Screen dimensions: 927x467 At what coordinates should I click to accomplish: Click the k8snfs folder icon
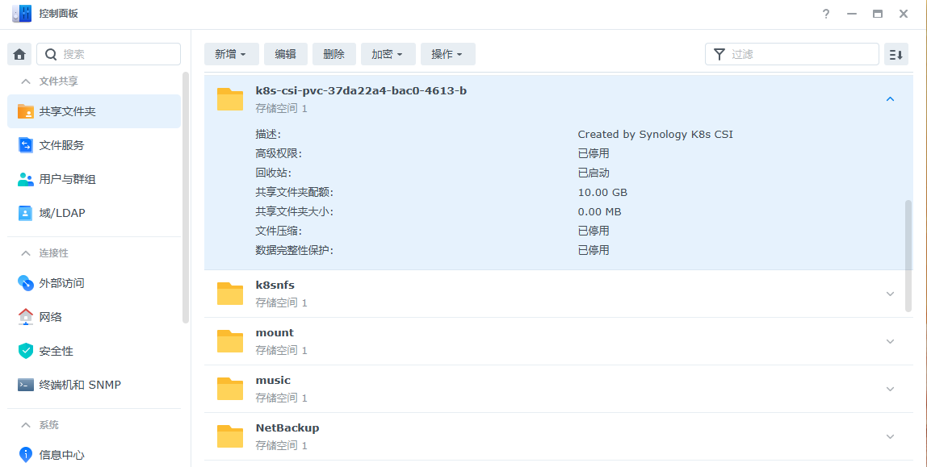230,294
